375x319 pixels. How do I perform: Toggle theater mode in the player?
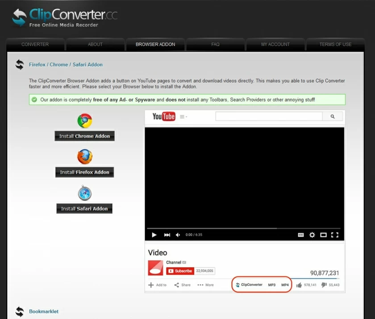(323, 235)
